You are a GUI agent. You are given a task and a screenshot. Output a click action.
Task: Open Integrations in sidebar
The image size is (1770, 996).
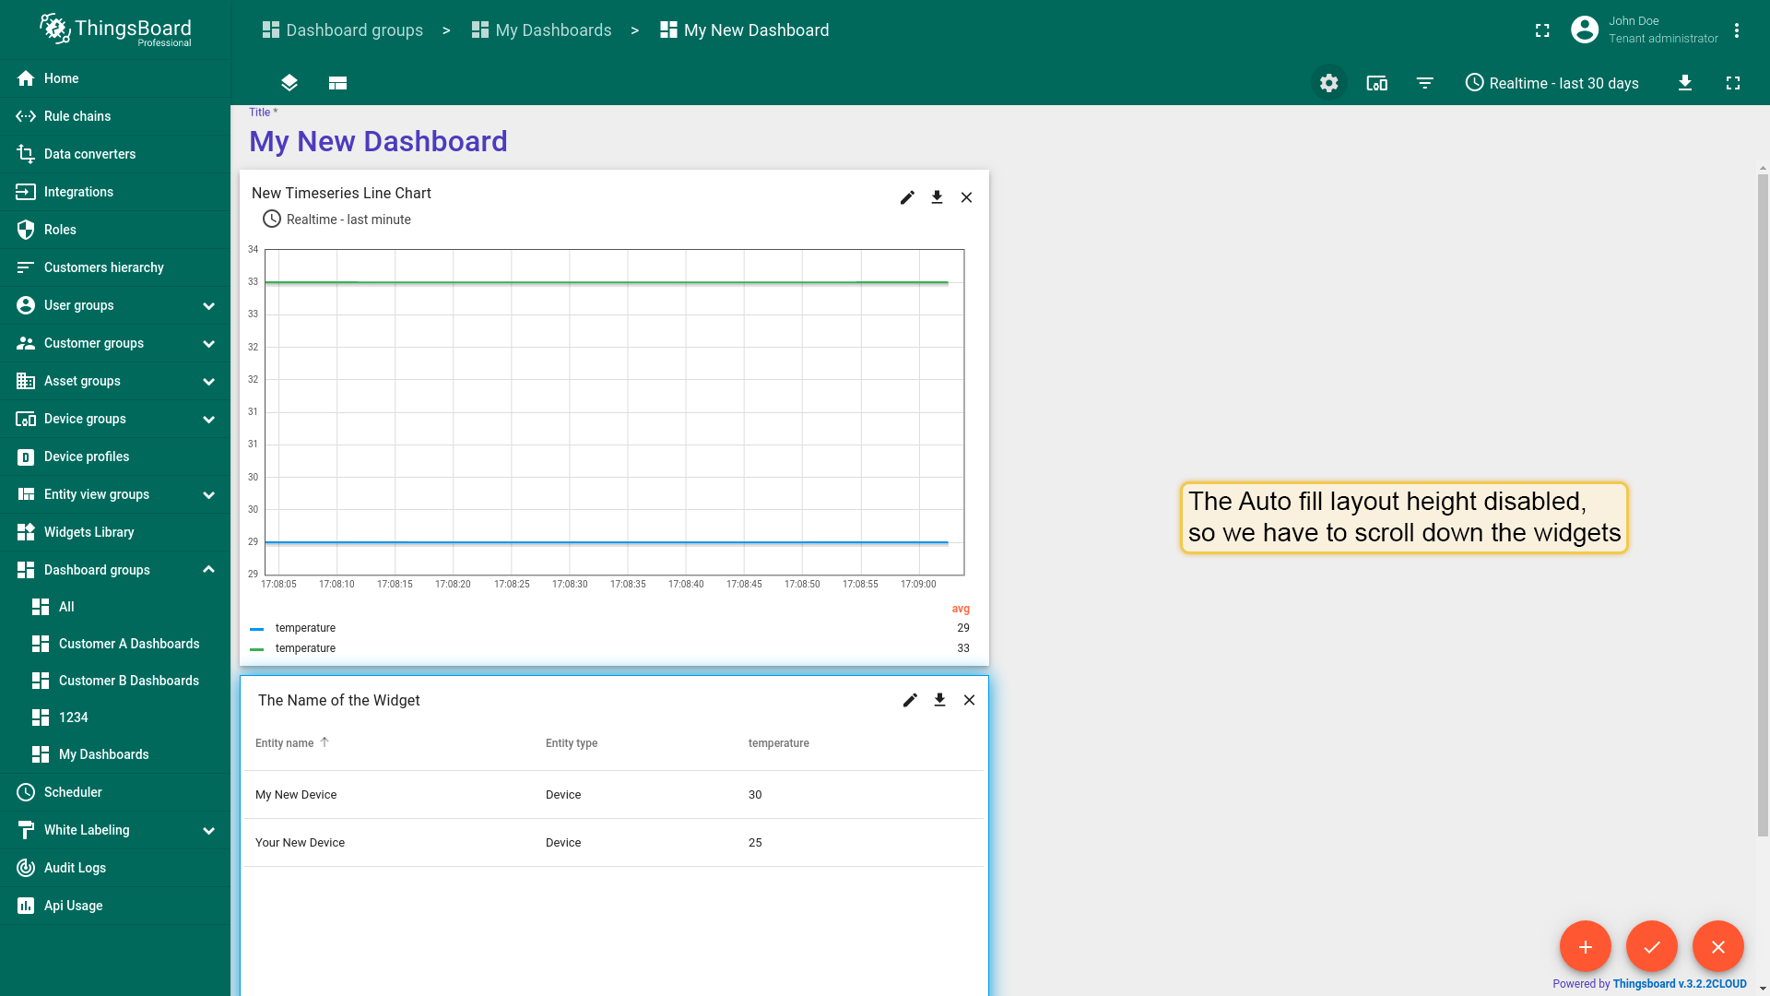click(x=115, y=192)
